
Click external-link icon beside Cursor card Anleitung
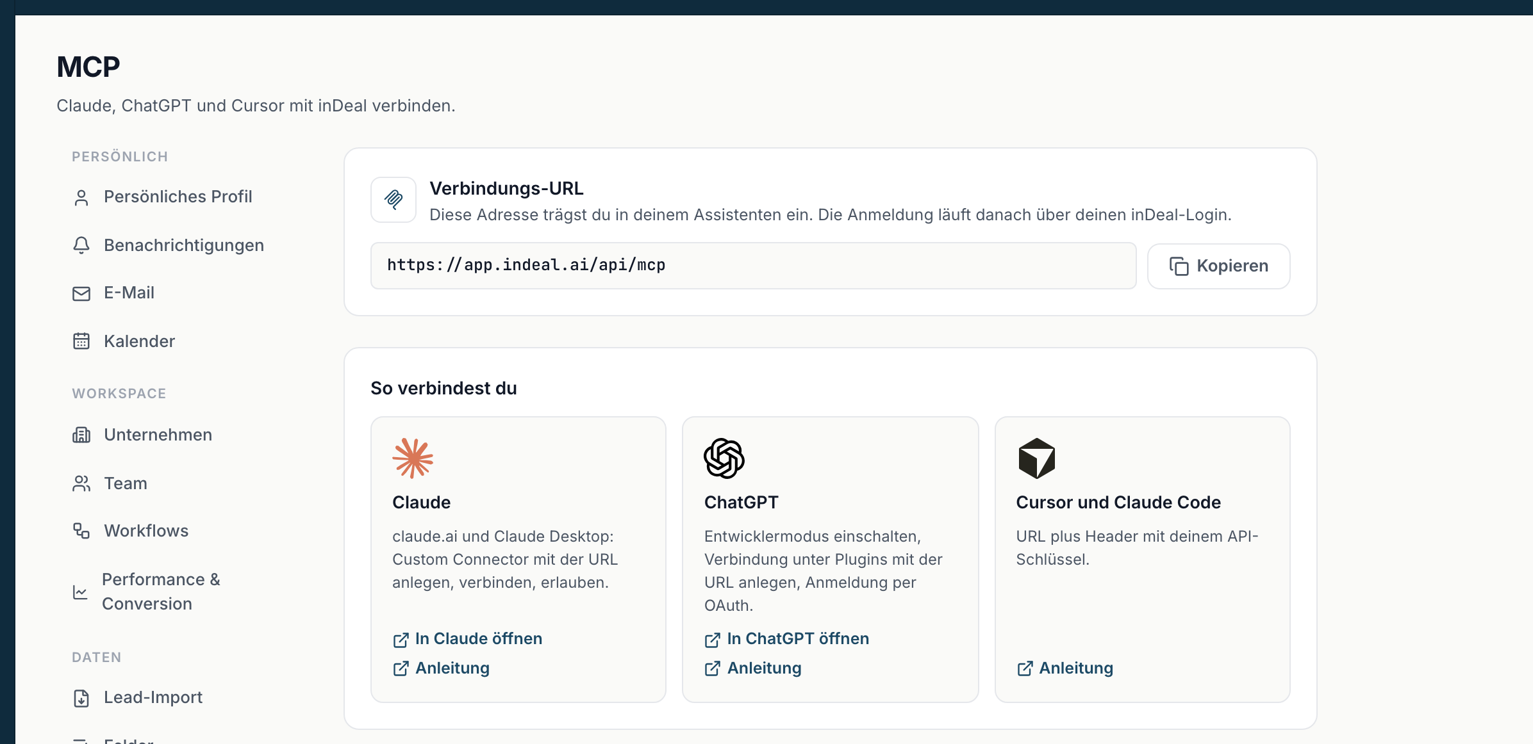coord(1025,669)
